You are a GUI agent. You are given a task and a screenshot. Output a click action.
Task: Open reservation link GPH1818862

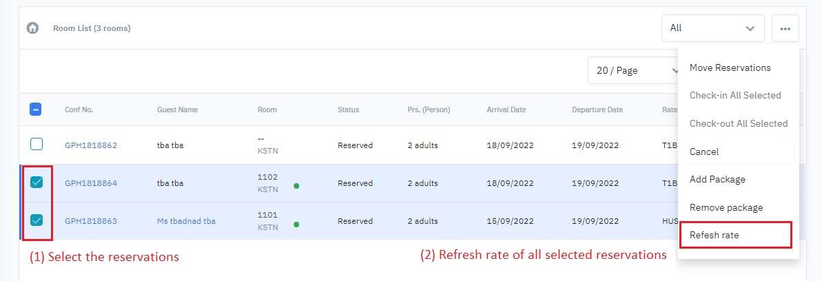(91, 145)
